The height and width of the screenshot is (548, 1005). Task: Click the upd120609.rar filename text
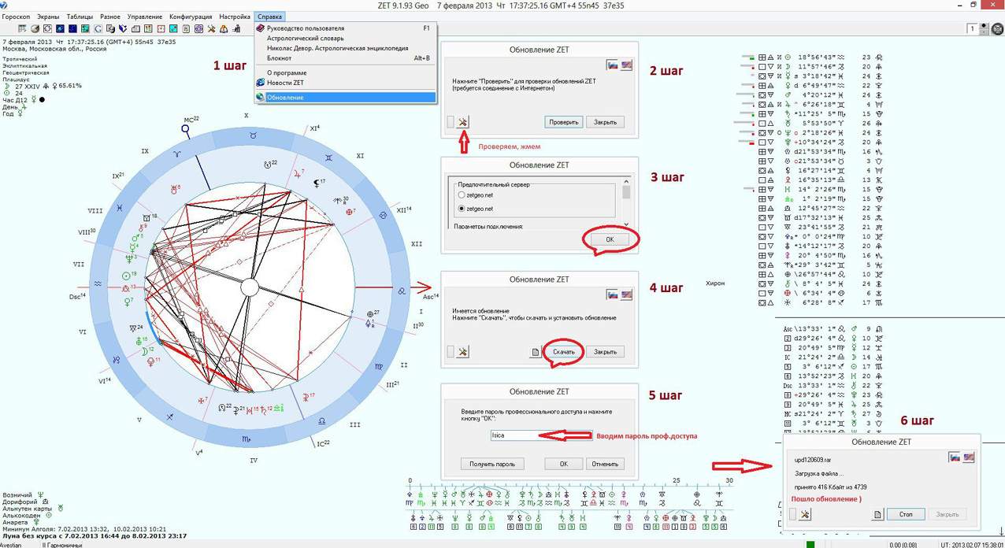(814, 460)
